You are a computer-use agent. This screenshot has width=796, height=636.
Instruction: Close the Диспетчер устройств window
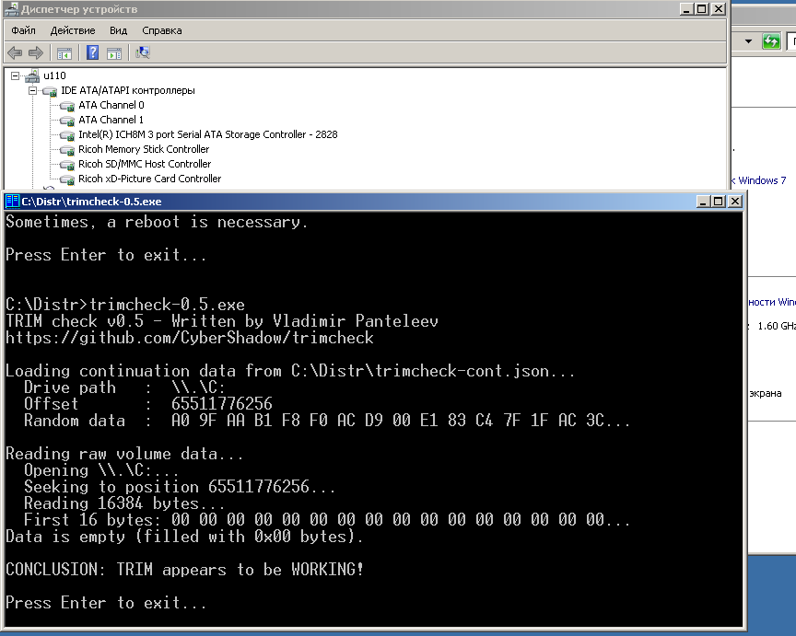719,8
